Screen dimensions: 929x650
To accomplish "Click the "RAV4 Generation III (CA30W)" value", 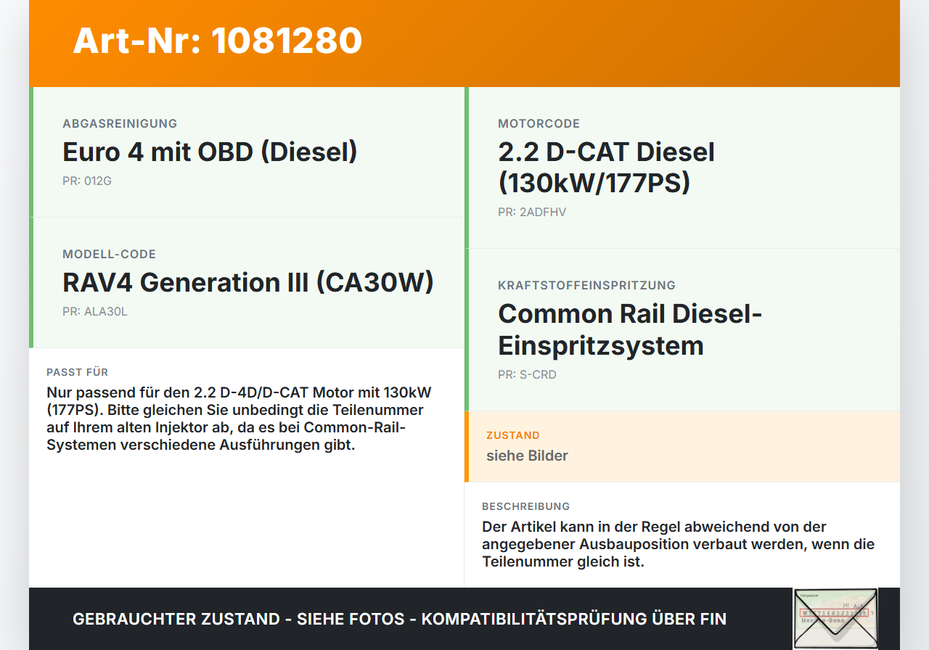I will point(248,283).
